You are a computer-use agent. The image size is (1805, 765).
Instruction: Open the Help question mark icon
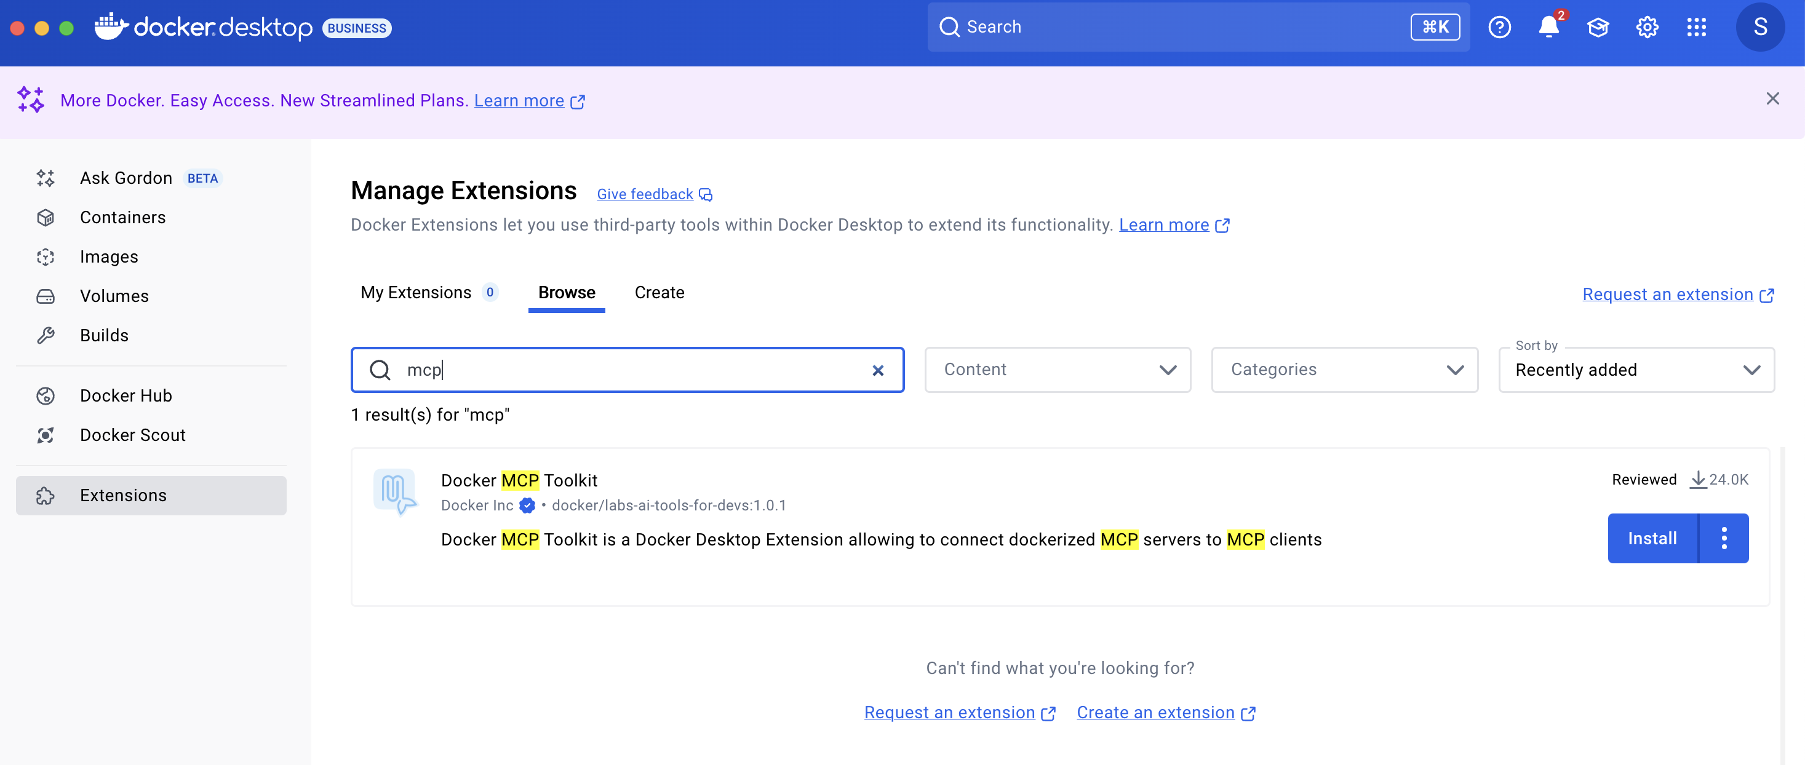tap(1499, 27)
